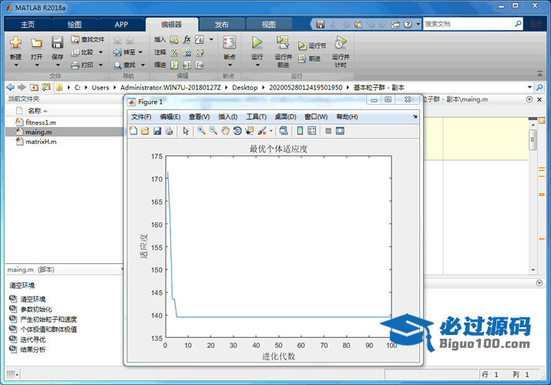Image resolution: width=551 pixels, height=385 pixels.
Task: Select the Rotate 3D tool in Figure 1
Action: [x=237, y=131]
